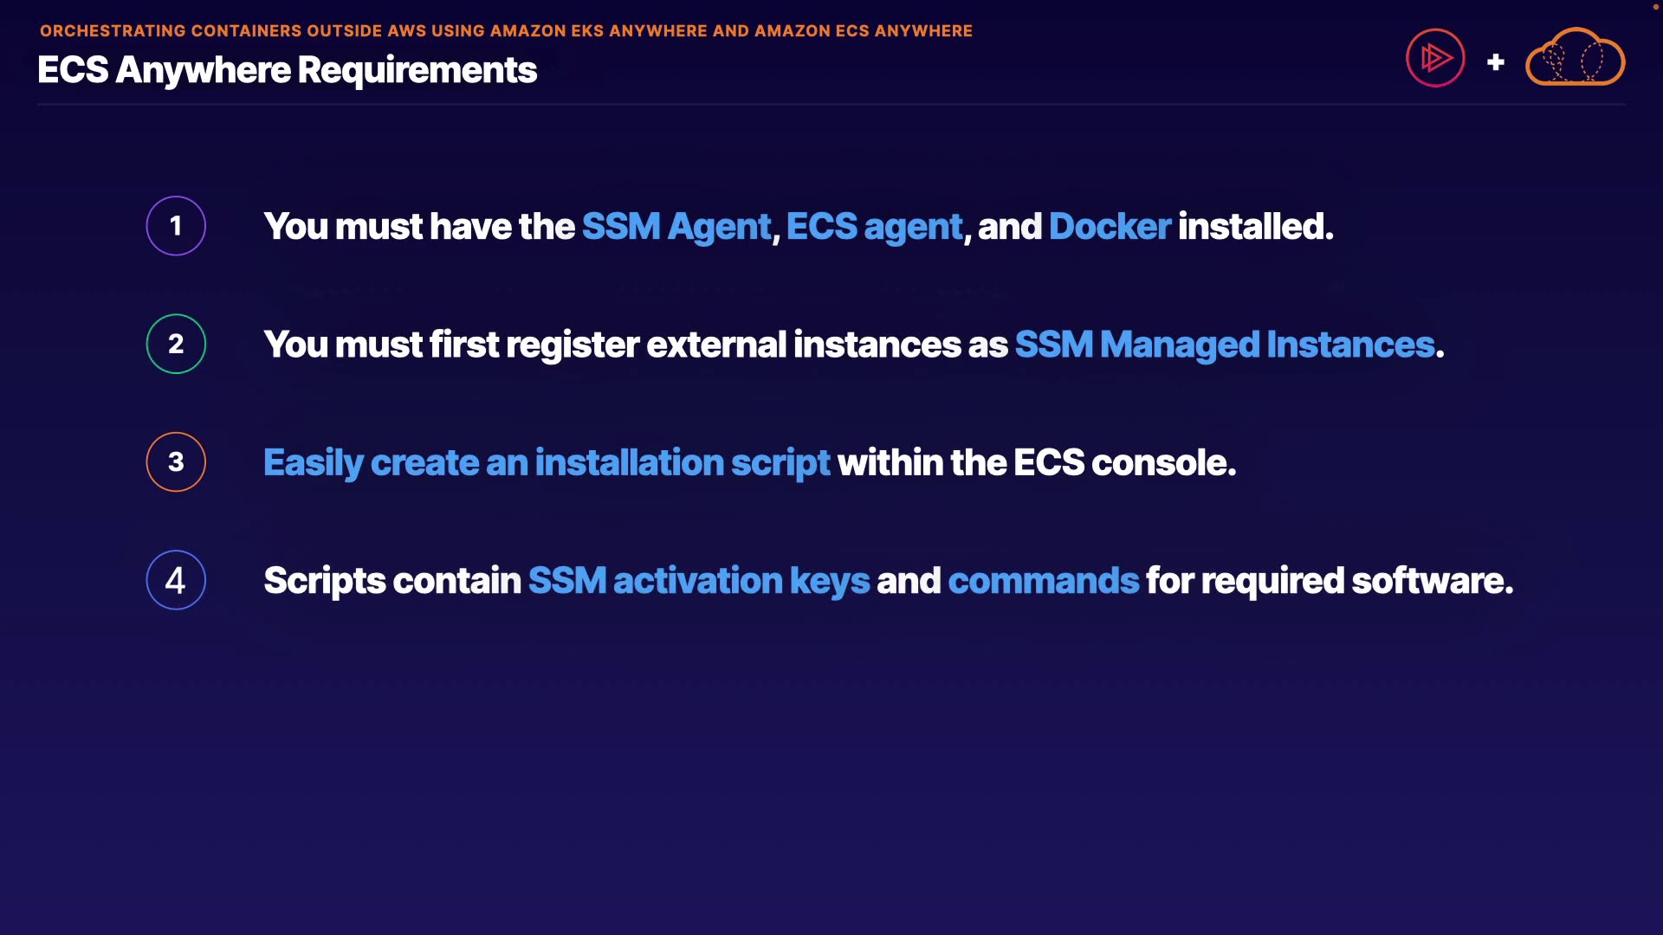Click 'for required software' text

coord(1329,581)
